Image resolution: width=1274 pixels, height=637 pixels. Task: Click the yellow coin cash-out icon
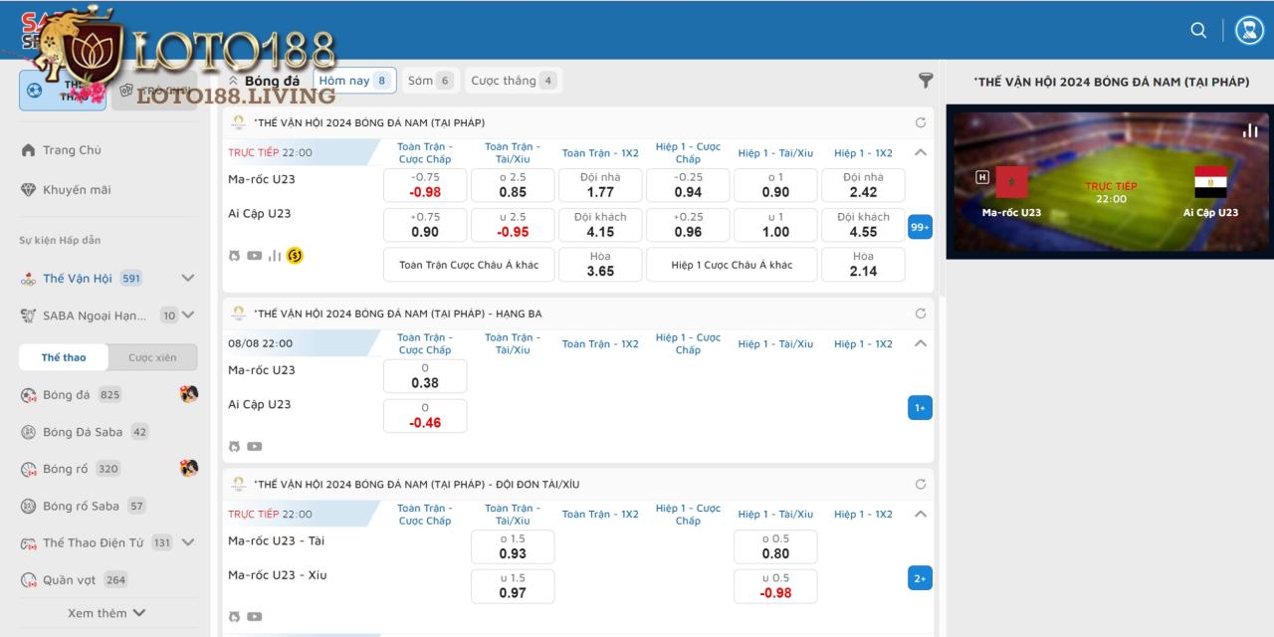(x=295, y=256)
